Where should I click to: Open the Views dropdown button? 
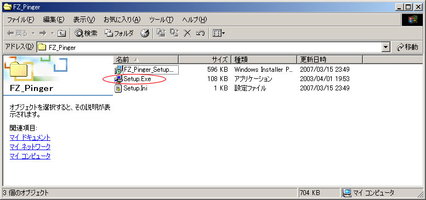[x=218, y=33]
